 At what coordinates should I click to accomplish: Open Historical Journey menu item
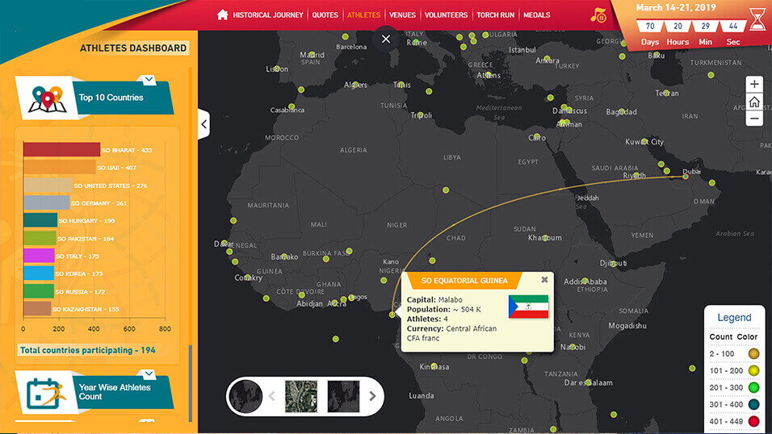tap(268, 15)
